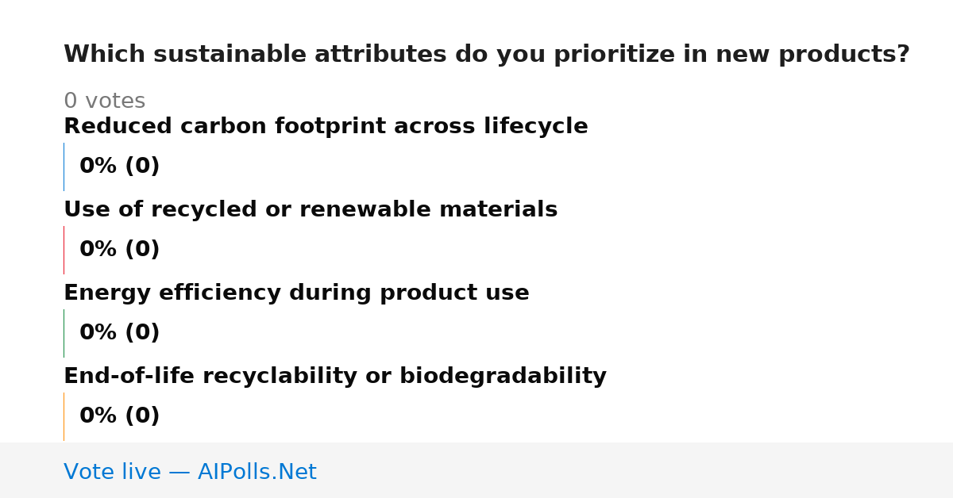Click the 0 votes total count
The image size is (953, 498).
tap(104, 102)
